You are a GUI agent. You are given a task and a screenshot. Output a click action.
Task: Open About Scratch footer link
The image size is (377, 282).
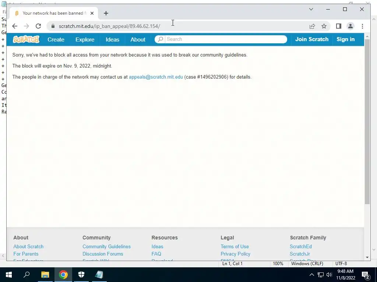click(28, 246)
